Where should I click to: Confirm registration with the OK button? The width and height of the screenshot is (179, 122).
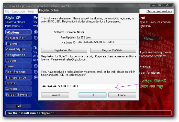[x=93, y=95]
